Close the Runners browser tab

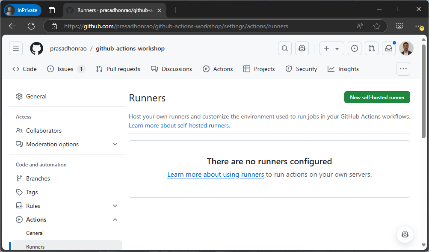159,10
